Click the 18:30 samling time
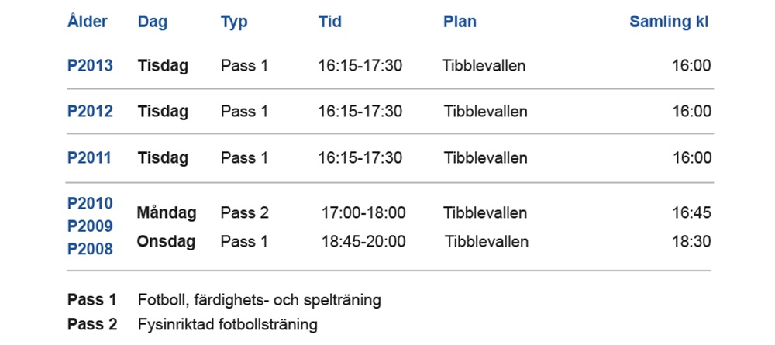The width and height of the screenshot is (775, 345). point(691,242)
